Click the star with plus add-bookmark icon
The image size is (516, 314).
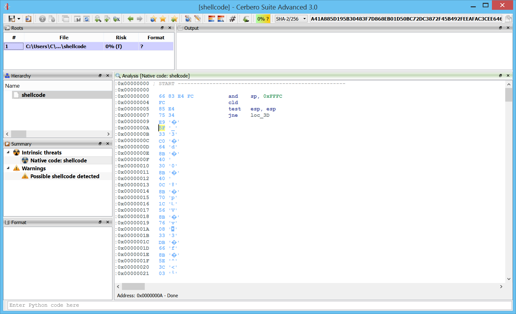tap(174, 19)
